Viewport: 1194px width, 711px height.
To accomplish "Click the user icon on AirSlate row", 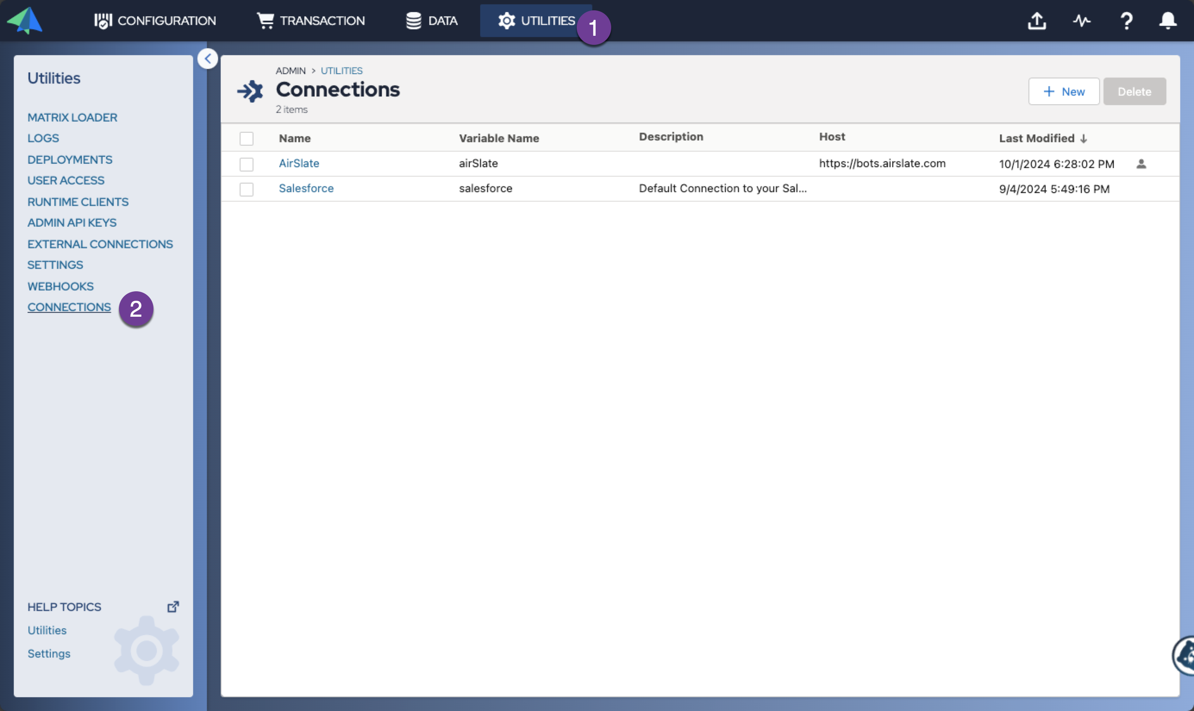I will pos(1141,164).
